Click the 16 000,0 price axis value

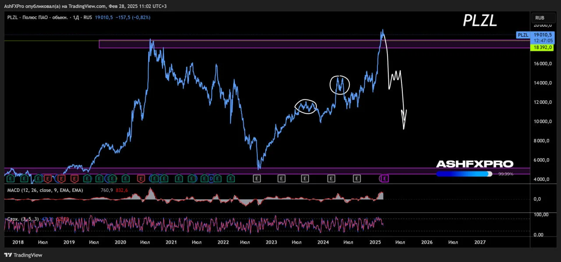542,64
